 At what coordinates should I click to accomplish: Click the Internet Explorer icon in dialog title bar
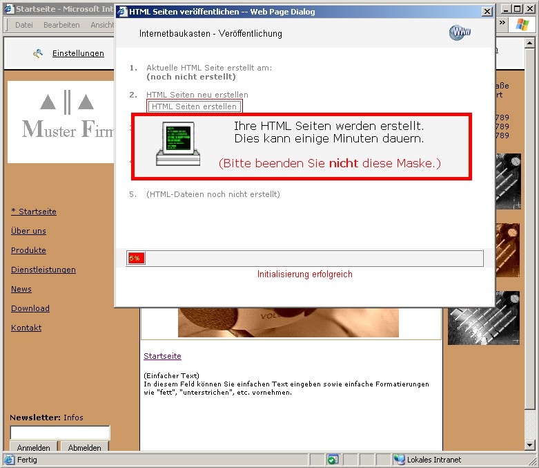coord(121,12)
